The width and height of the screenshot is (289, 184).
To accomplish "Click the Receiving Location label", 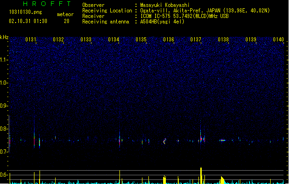I will point(107,11).
